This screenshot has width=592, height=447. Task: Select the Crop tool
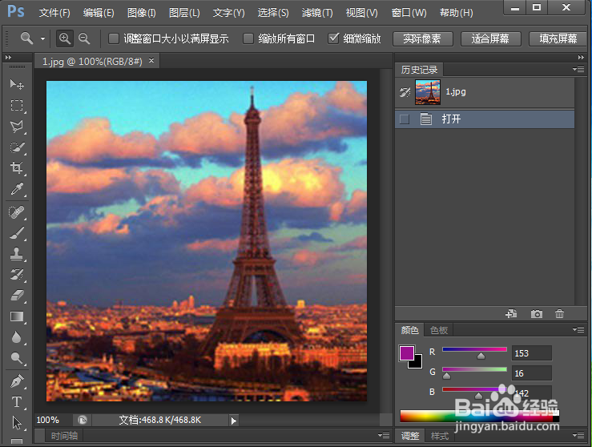(x=17, y=167)
